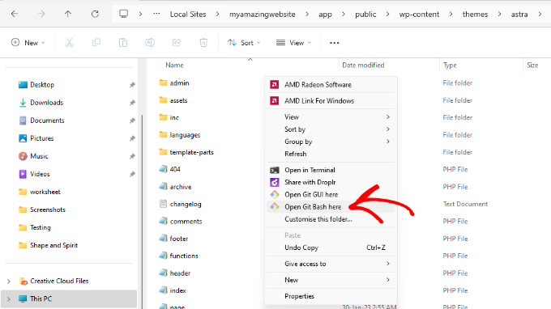Open the worksheet folder in sidebar
This screenshot has height=309, width=551.
click(45, 192)
